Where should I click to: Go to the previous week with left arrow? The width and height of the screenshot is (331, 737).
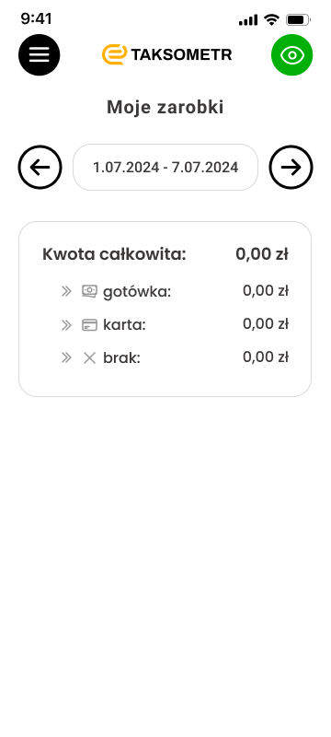[40, 168]
